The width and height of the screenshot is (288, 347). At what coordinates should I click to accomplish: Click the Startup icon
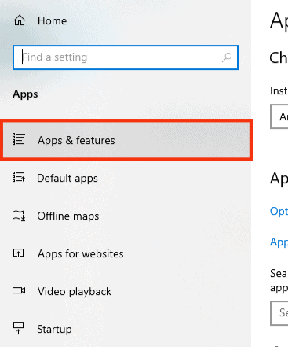[18, 328]
